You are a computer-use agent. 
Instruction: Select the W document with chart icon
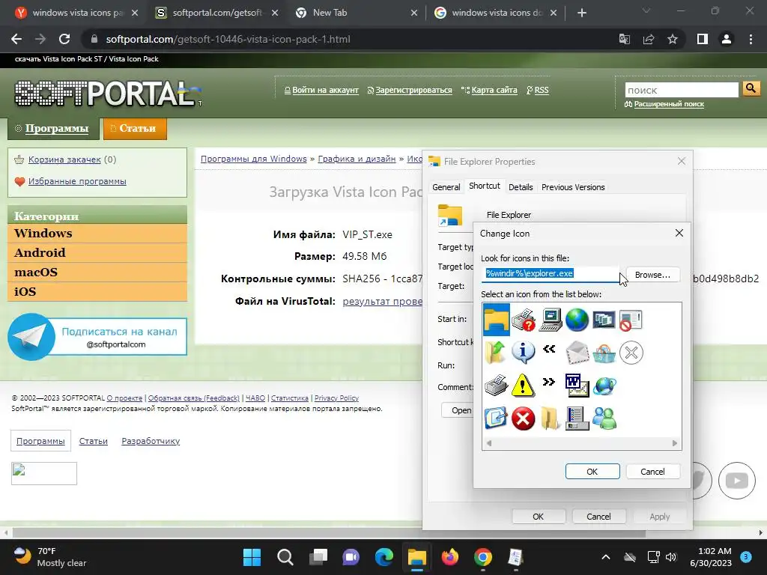(x=577, y=386)
